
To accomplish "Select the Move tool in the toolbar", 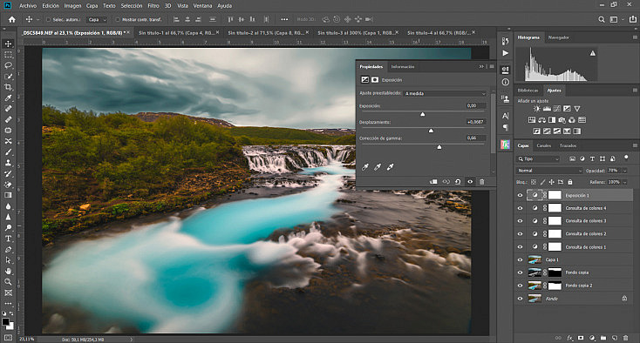I will pos(8,44).
